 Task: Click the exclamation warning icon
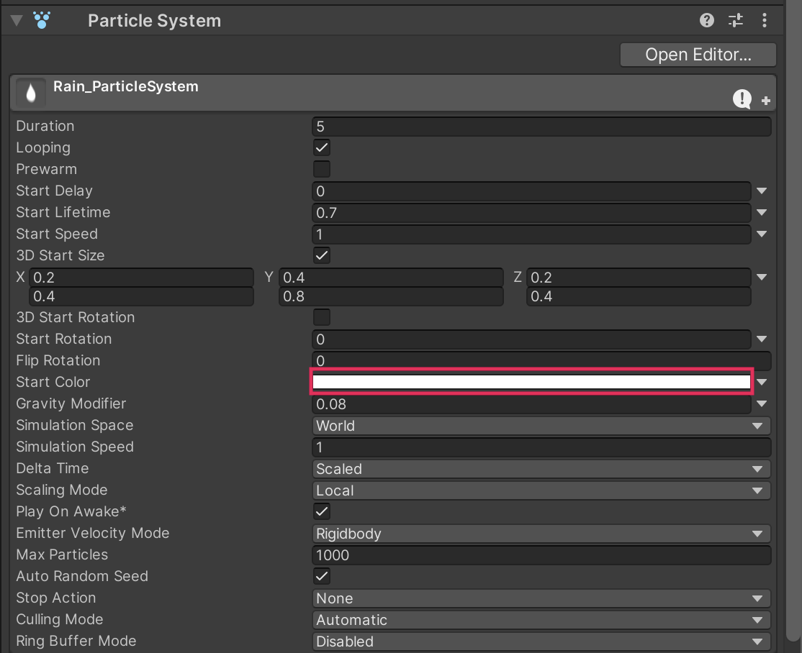[x=742, y=99]
